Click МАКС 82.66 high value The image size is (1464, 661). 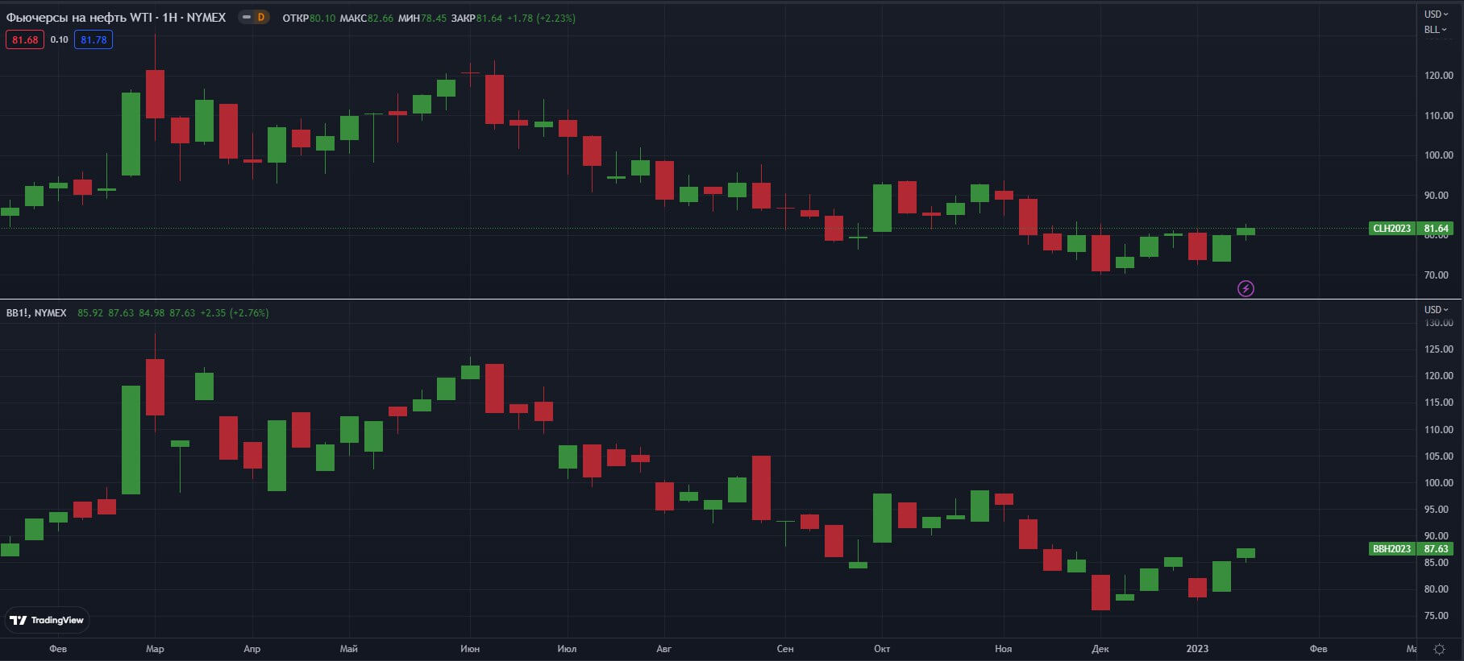point(367,18)
